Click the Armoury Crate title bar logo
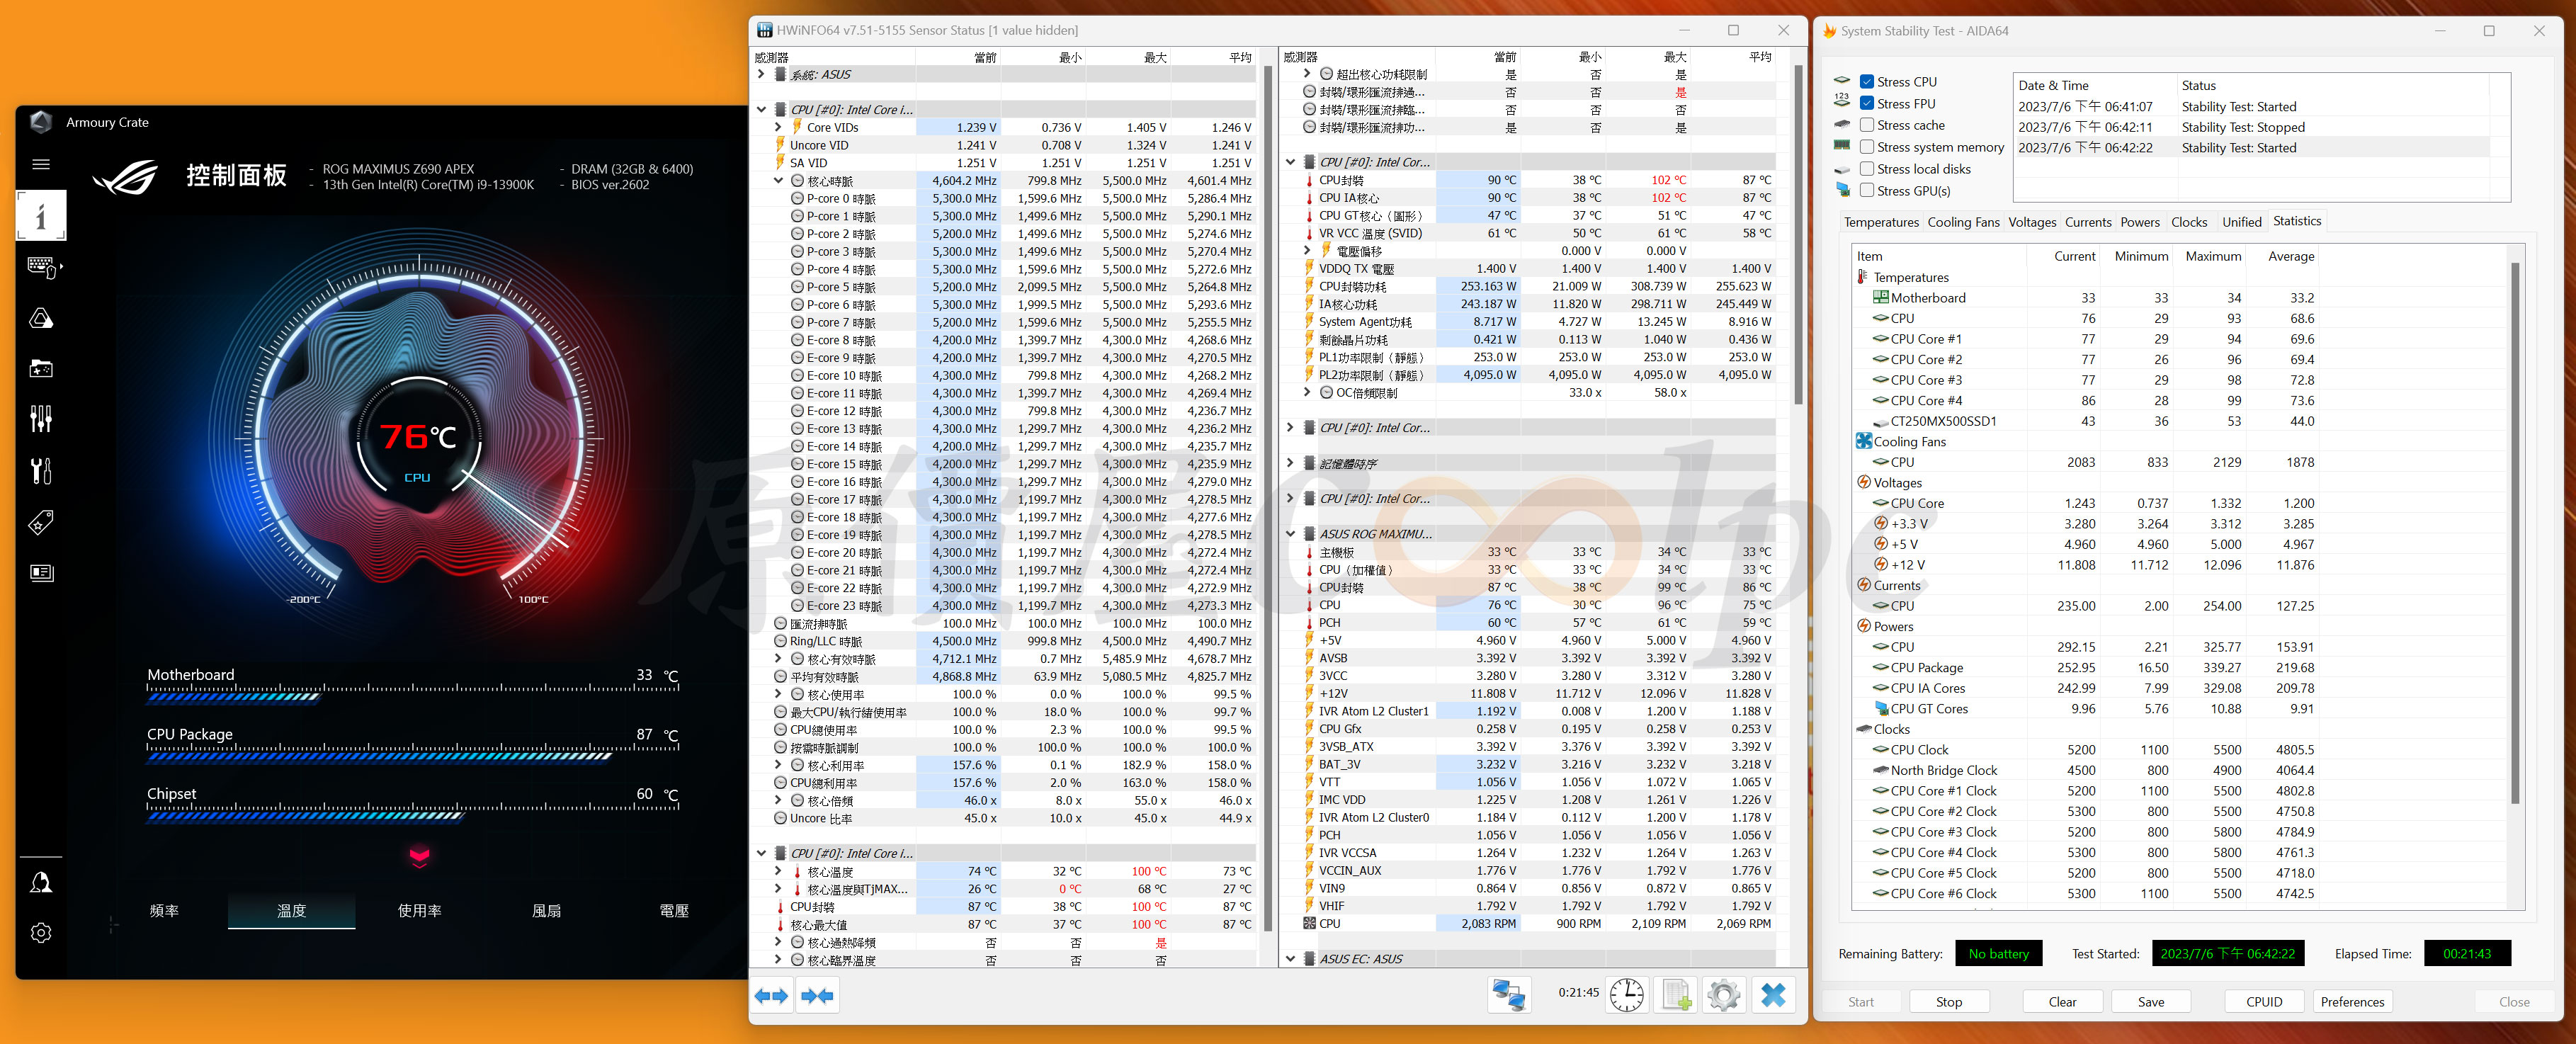Screen dimensions: 2576x1044 [x=41, y=122]
